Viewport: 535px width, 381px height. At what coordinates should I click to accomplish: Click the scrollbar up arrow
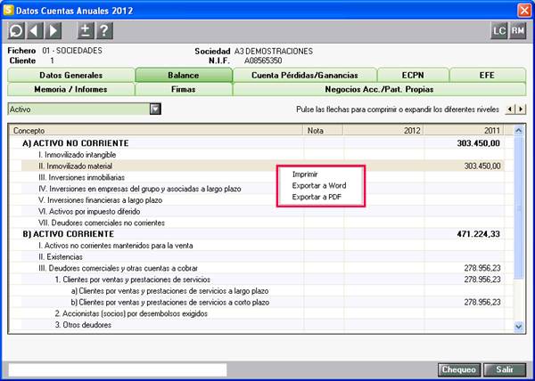coord(519,130)
